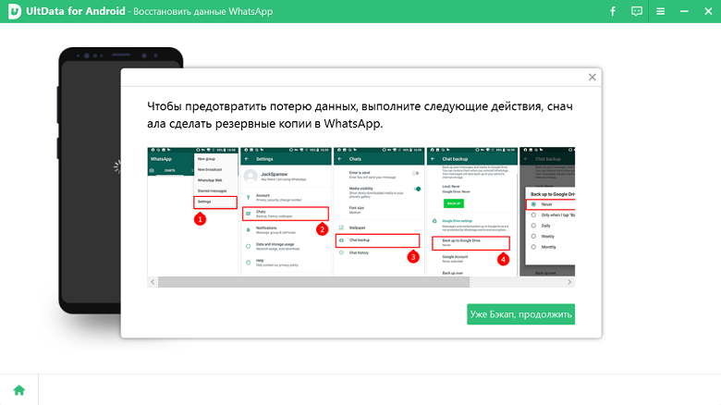The height and width of the screenshot is (405, 721).
Task: Open the feedback chat icon
Action: (636, 11)
